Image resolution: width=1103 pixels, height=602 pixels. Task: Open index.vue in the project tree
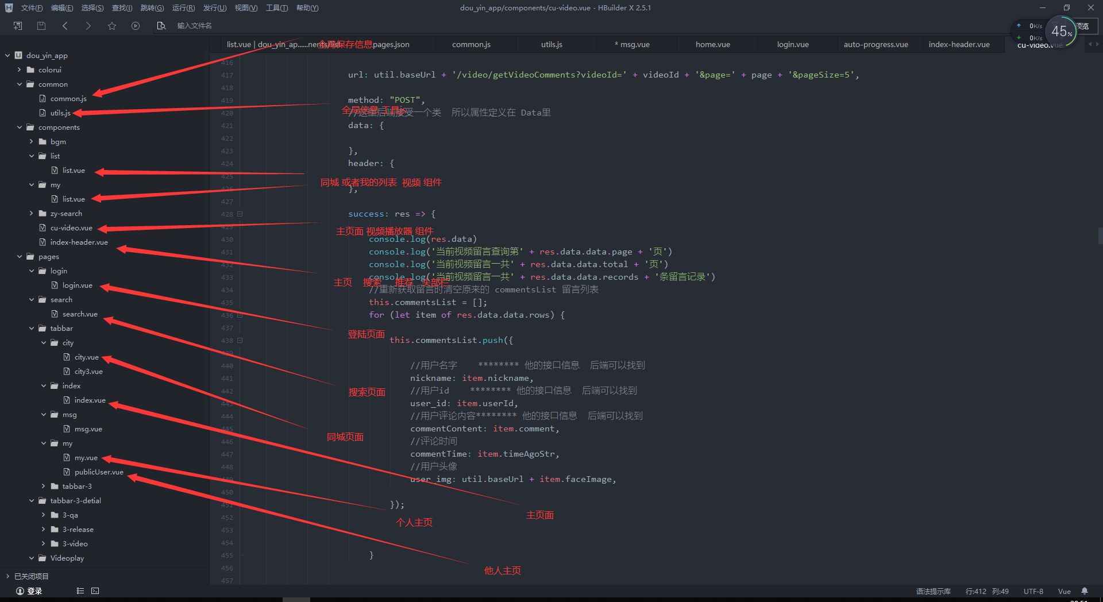[90, 400]
